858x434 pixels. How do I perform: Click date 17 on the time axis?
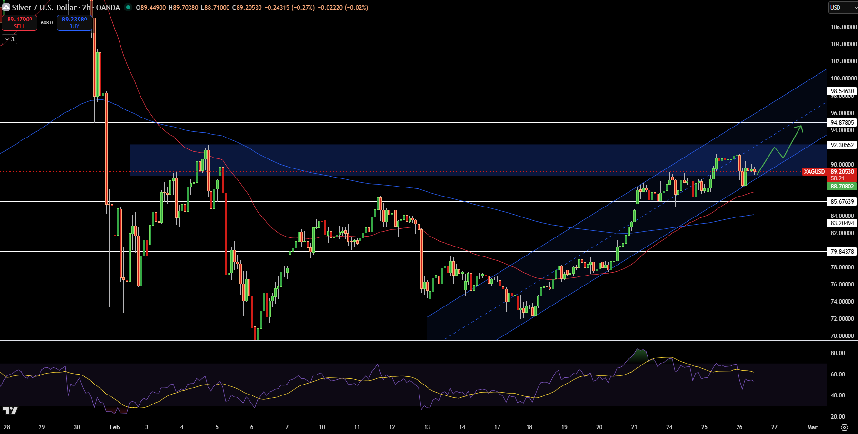point(497,427)
